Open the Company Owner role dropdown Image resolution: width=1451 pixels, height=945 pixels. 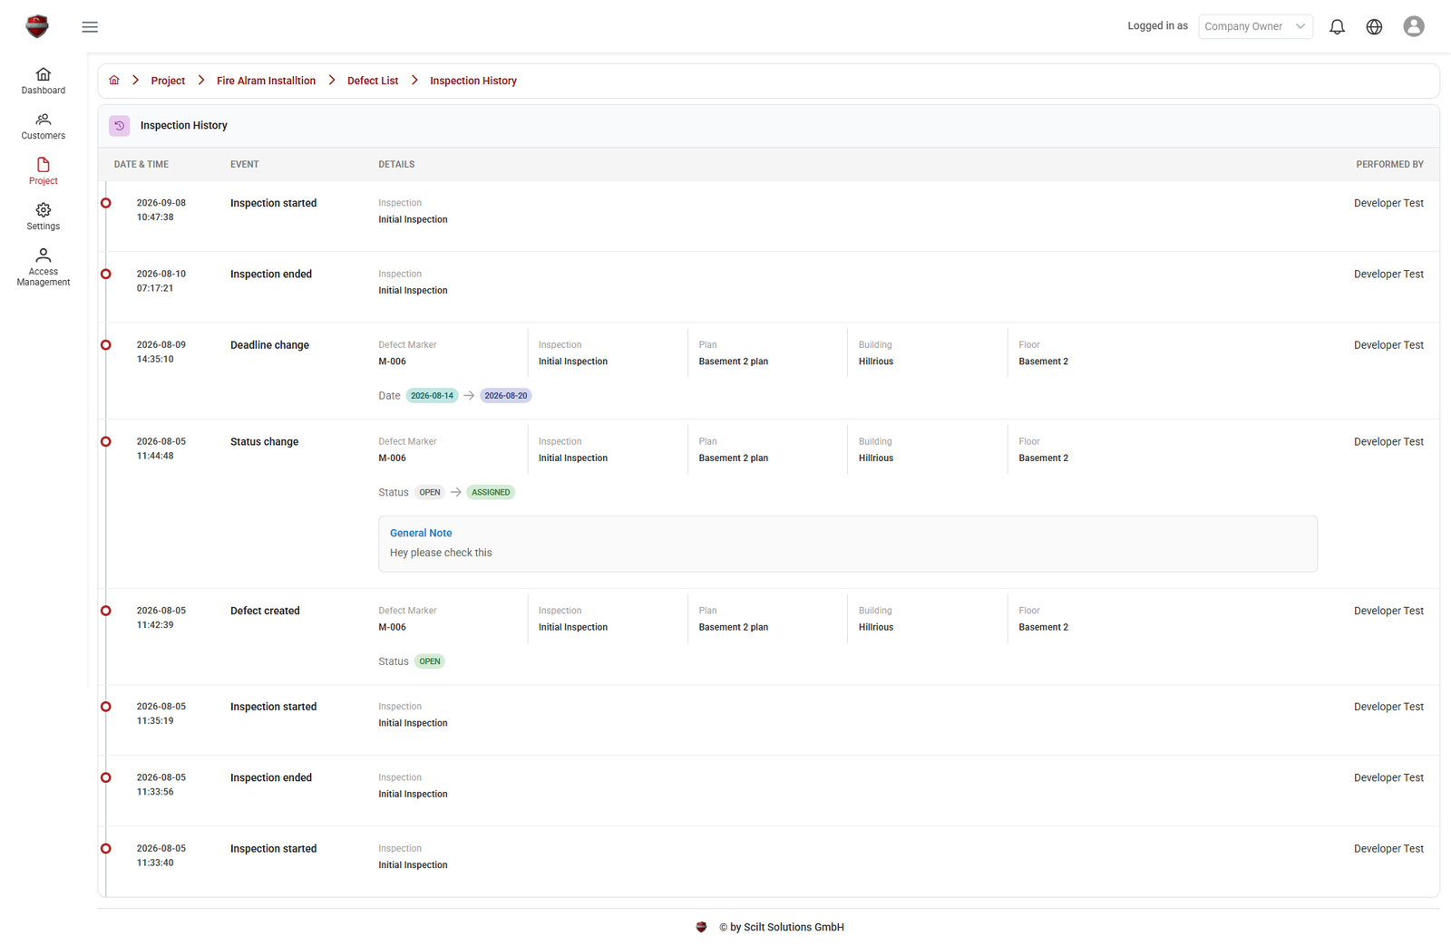tap(1255, 26)
